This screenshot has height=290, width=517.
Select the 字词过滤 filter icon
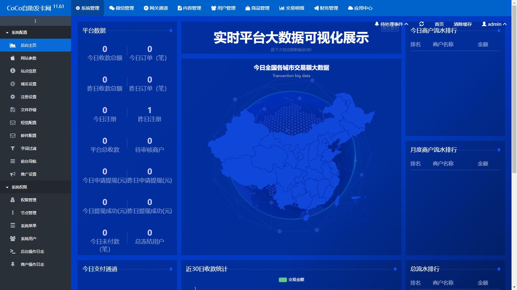12,148
